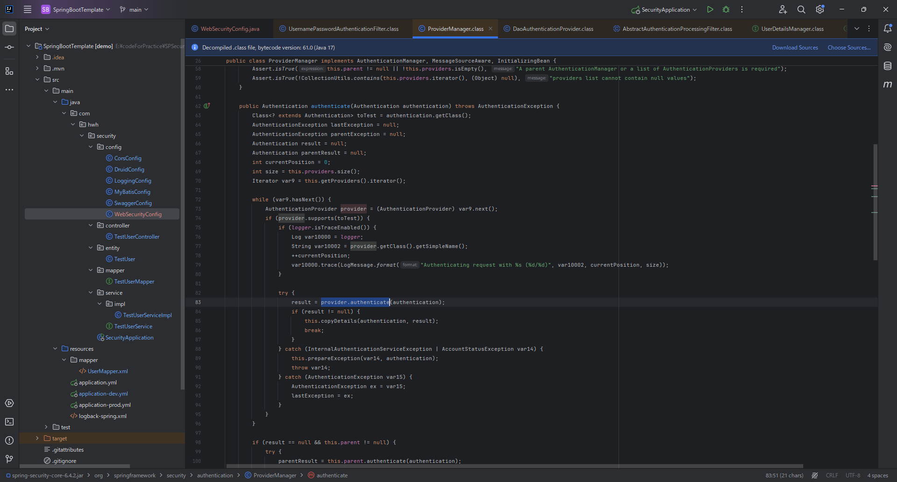
Task: Open the Commit tool window
Action: pyautogui.click(x=9, y=47)
